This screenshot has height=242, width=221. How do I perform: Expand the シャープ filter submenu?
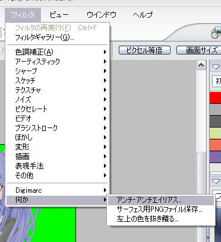(x=58, y=71)
